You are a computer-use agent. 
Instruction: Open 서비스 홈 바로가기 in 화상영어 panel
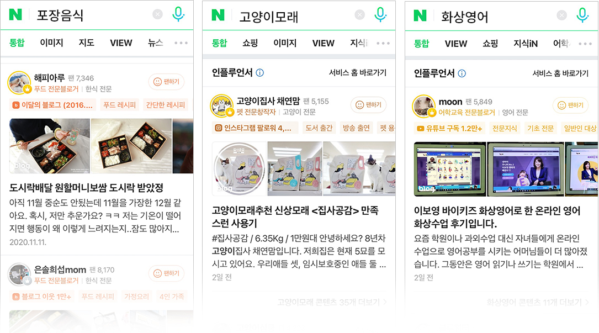tap(560, 73)
